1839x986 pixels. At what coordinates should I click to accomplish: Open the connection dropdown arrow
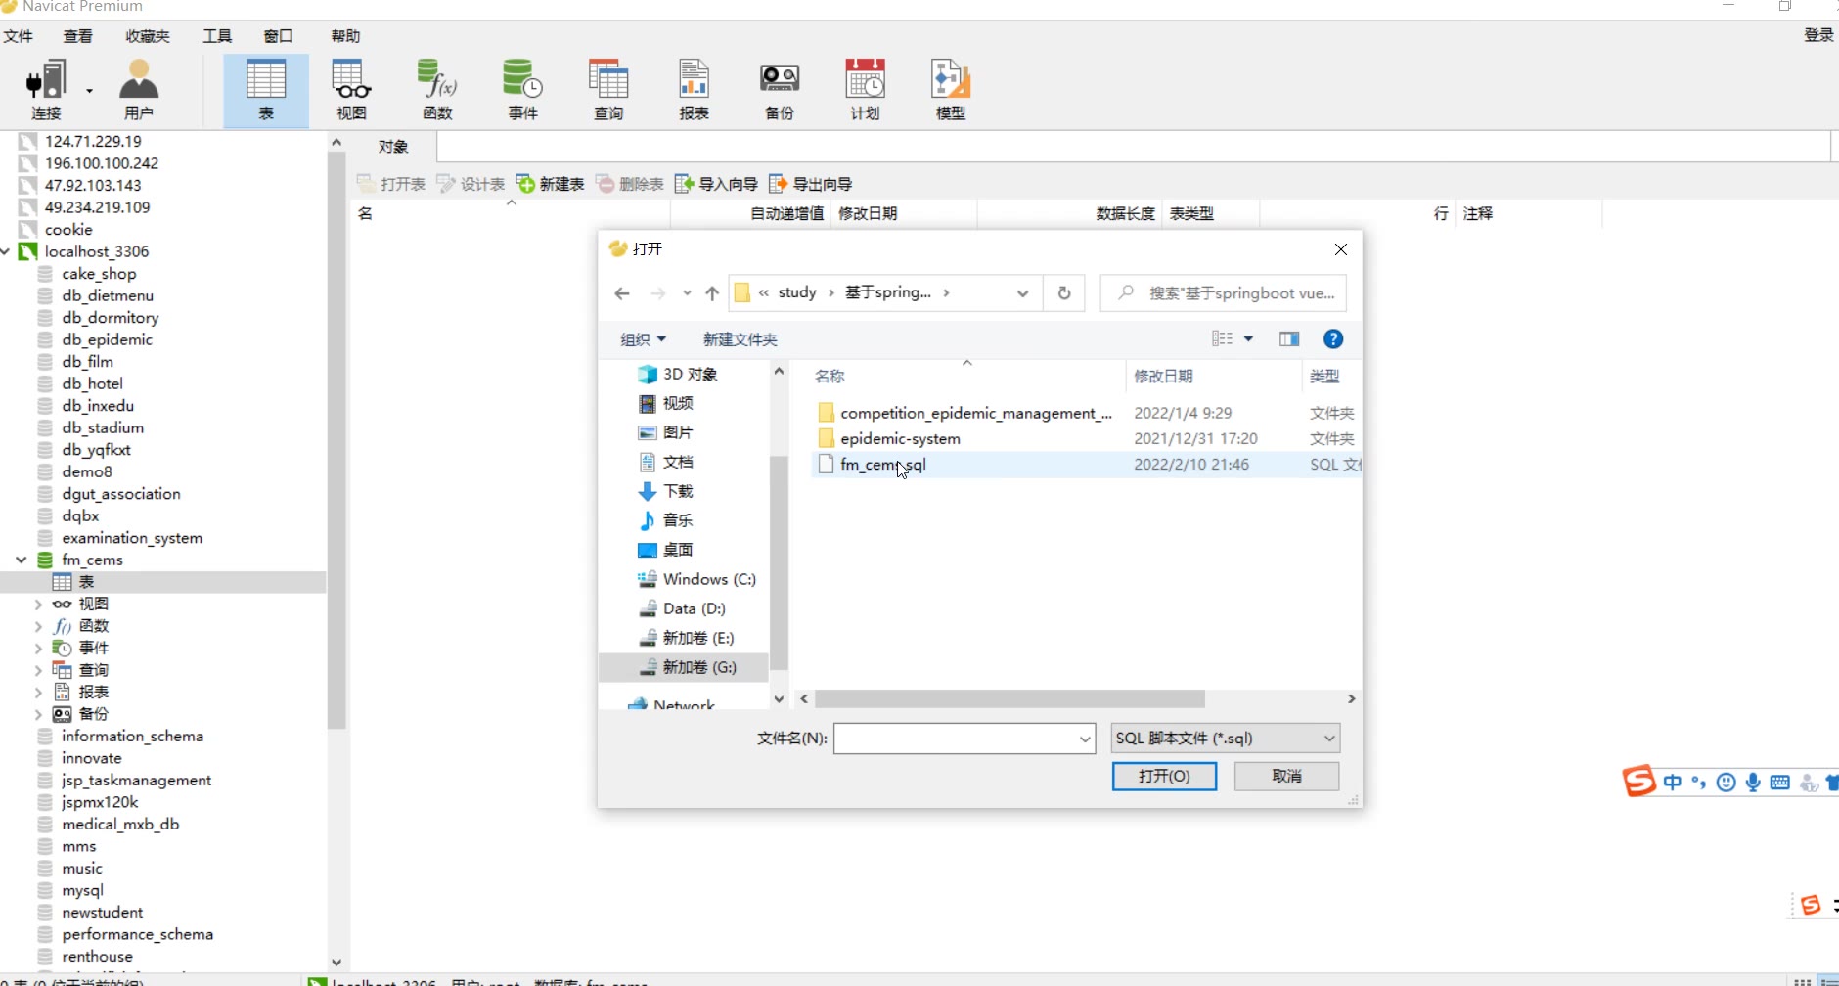tap(89, 91)
